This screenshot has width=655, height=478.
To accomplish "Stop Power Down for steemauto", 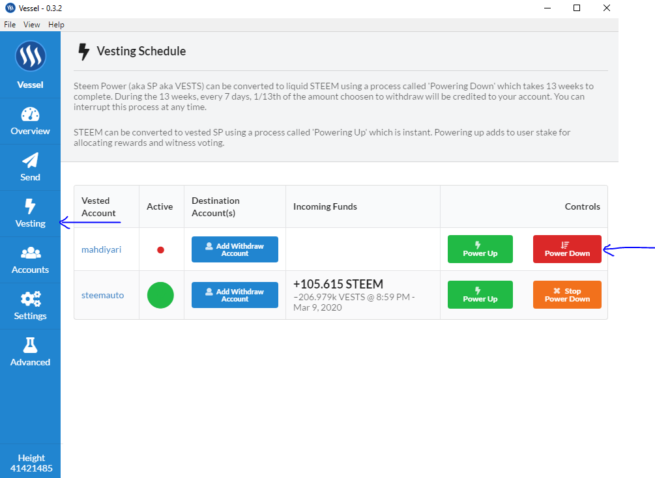I will point(567,295).
